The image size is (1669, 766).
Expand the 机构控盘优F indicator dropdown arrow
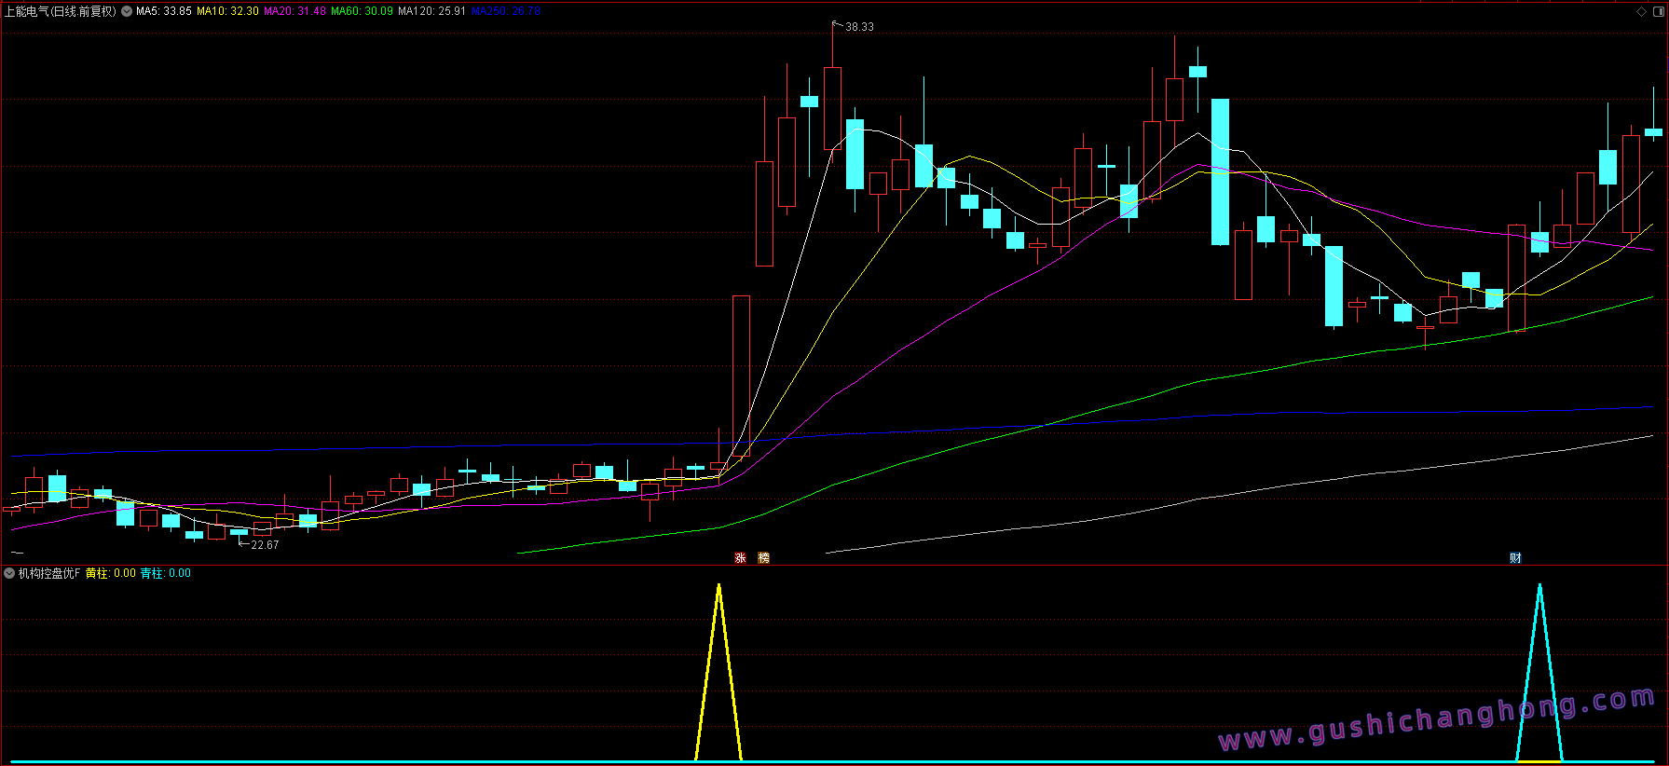tap(9, 573)
